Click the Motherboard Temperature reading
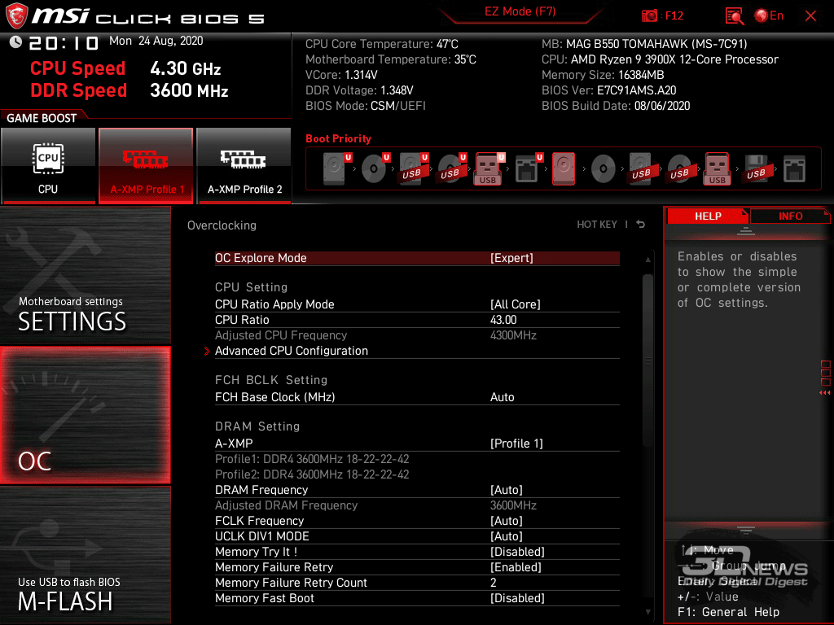 [391, 59]
